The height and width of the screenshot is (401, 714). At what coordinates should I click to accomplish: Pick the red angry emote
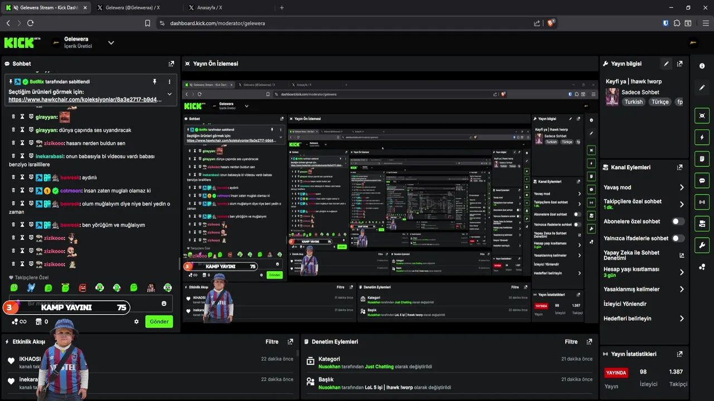[83, 287]
